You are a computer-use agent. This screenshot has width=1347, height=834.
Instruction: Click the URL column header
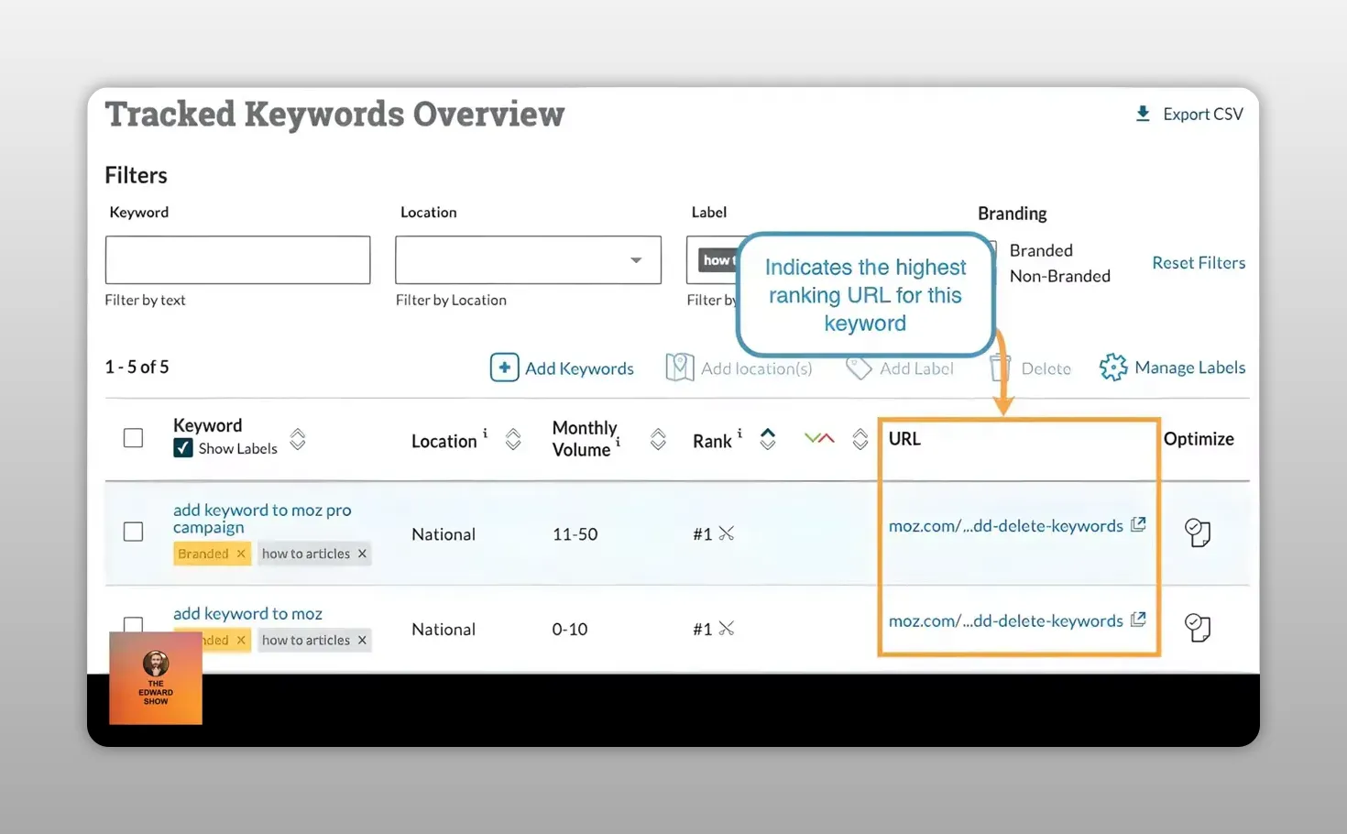click(x=904, y=438)
